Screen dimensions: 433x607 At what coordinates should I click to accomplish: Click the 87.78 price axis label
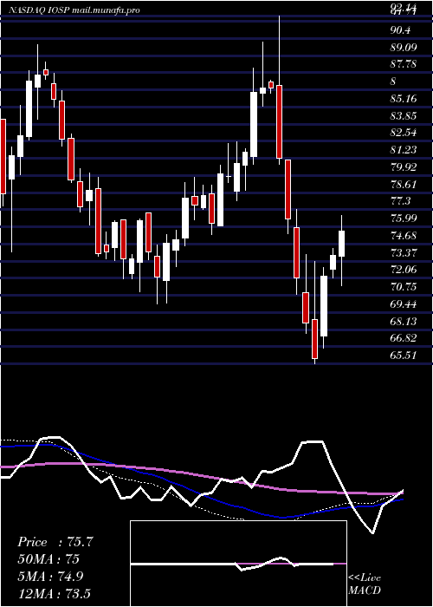tap(404, 64)
